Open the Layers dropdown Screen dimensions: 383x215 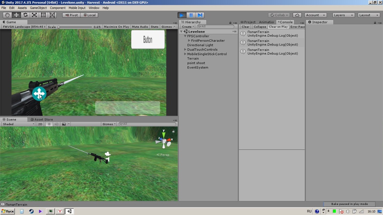pos(344,15)
